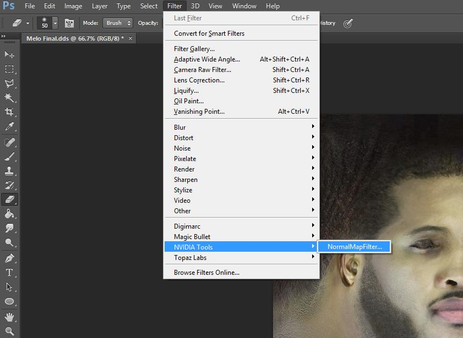The width and height of the screenshot is (463, 338).
Task: Select the Zoom tool
Action: coord(9,331)
